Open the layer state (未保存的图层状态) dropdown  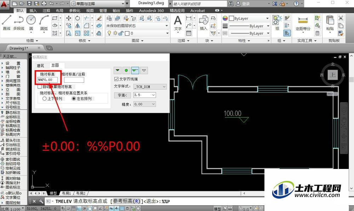coord(137,26)
